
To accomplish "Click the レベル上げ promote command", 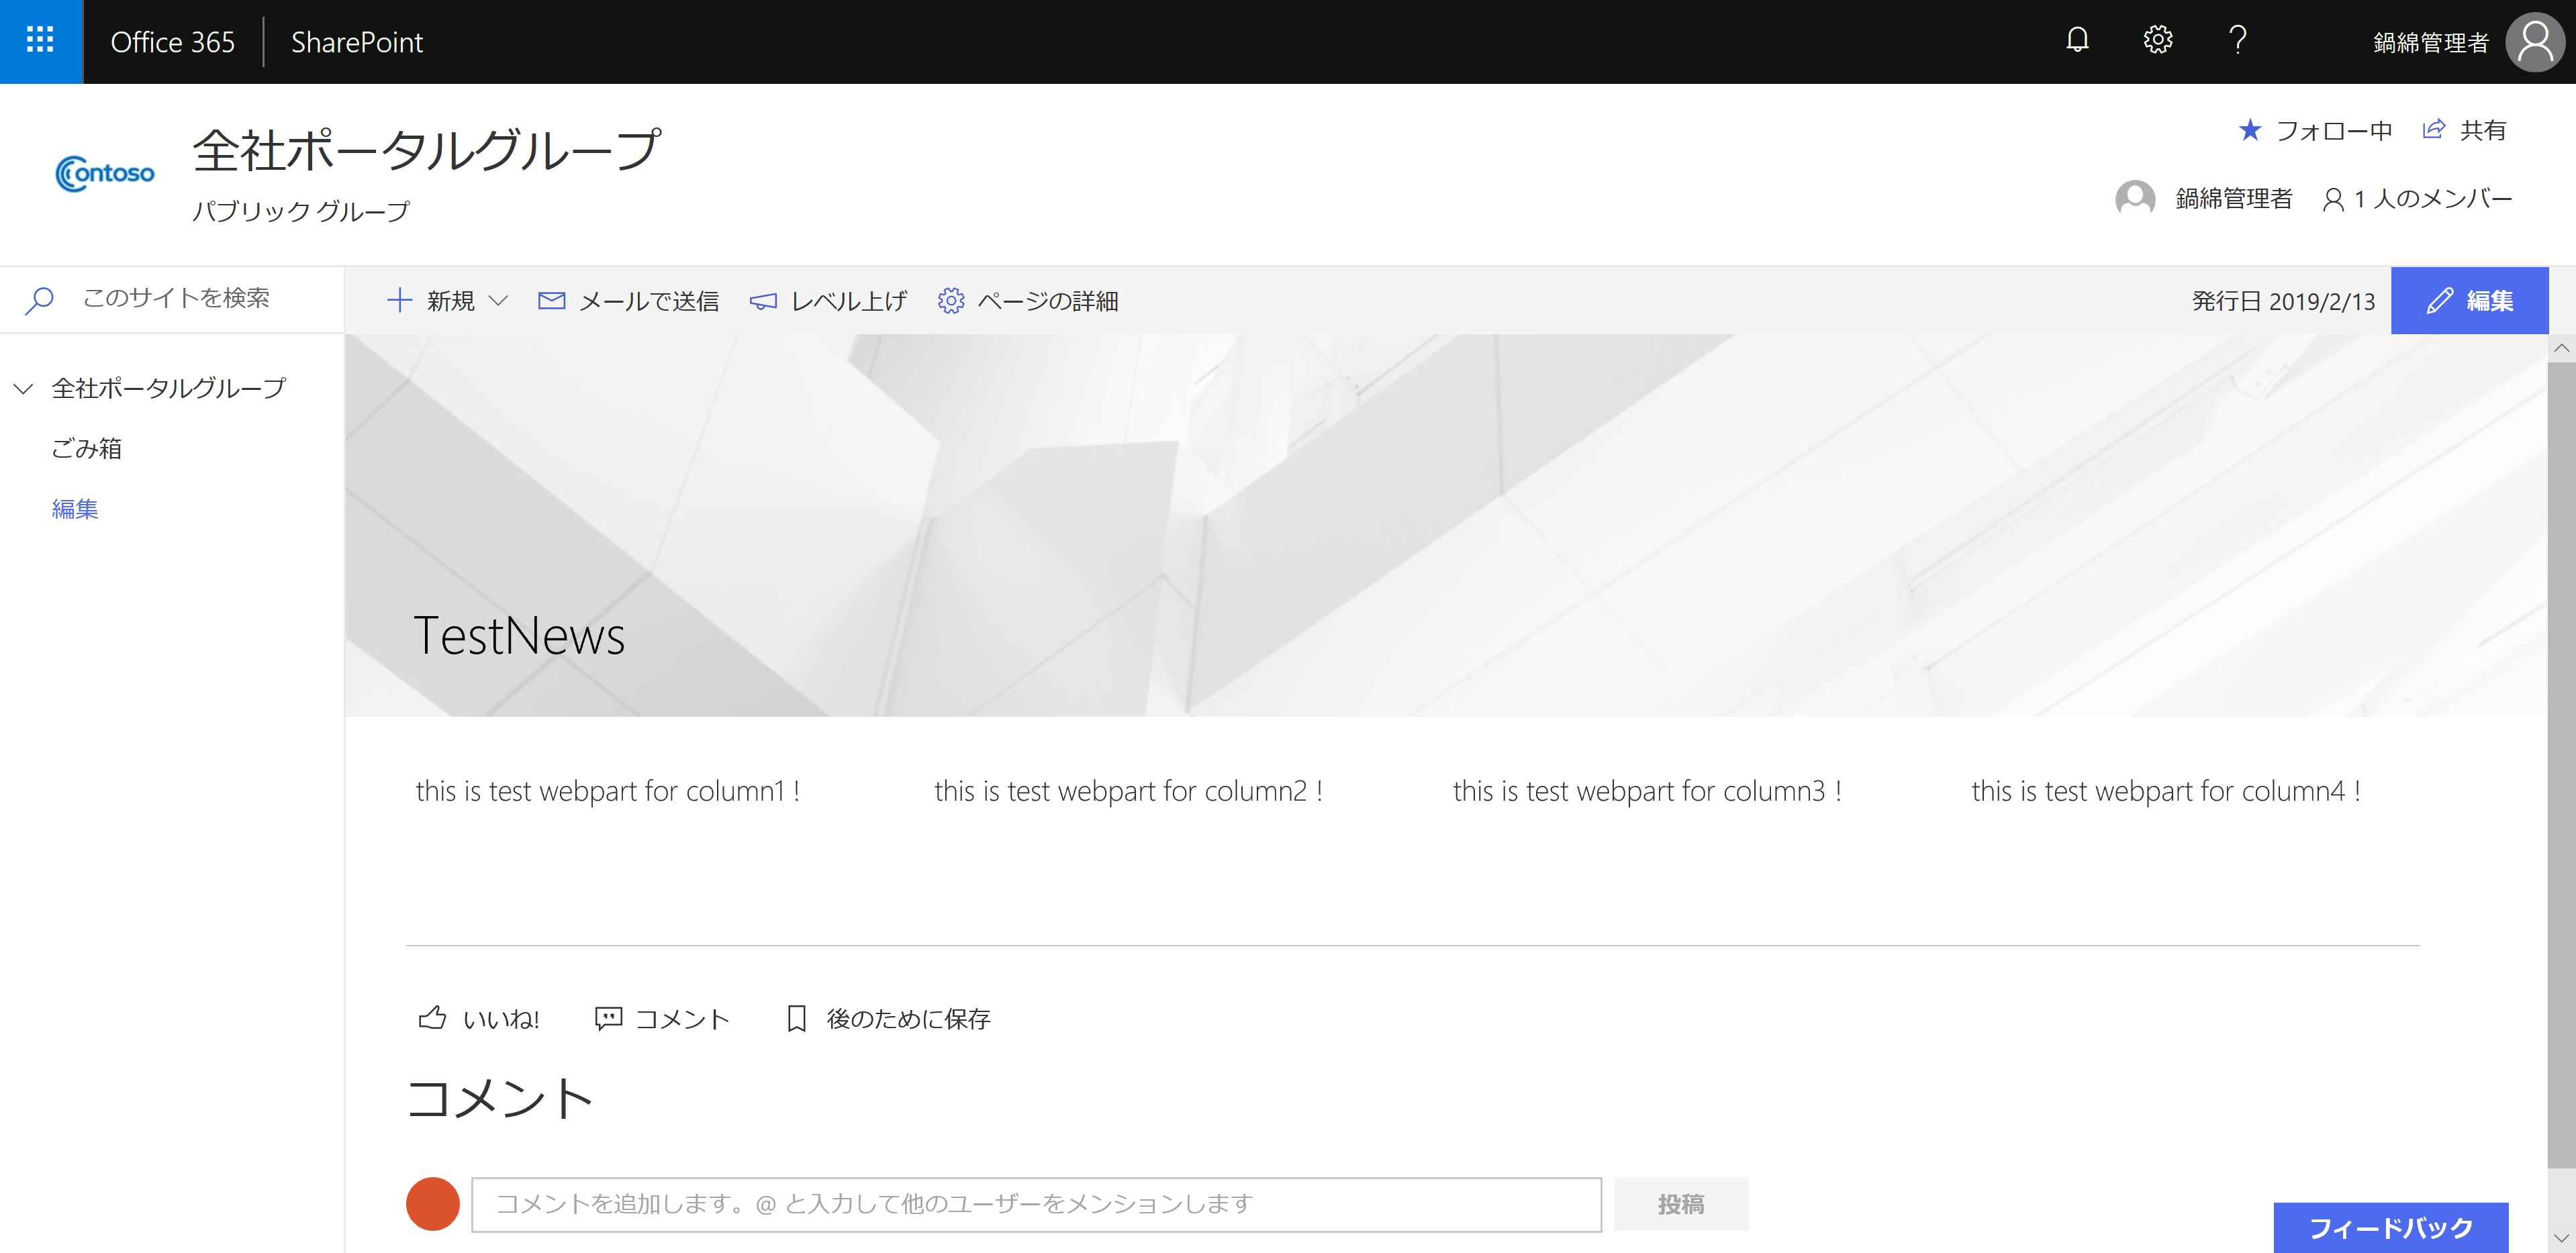I will (x=828, y=301).
